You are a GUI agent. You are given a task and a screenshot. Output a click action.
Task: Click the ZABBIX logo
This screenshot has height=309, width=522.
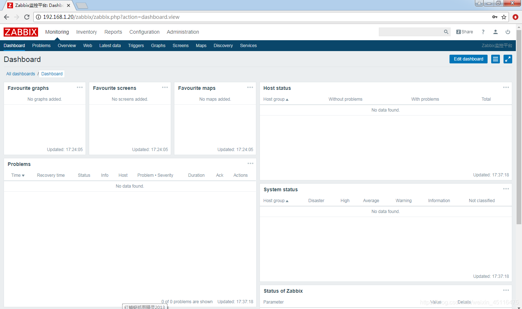(21, 32)
